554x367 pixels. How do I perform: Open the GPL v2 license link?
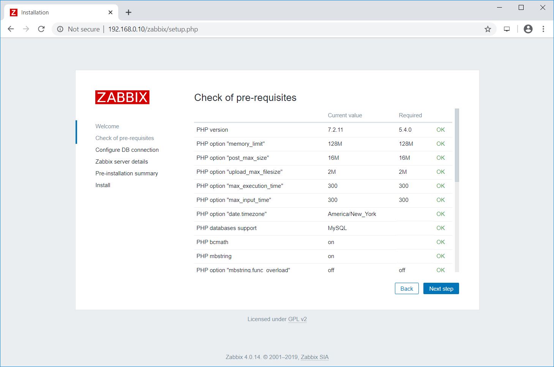[297, 319]
